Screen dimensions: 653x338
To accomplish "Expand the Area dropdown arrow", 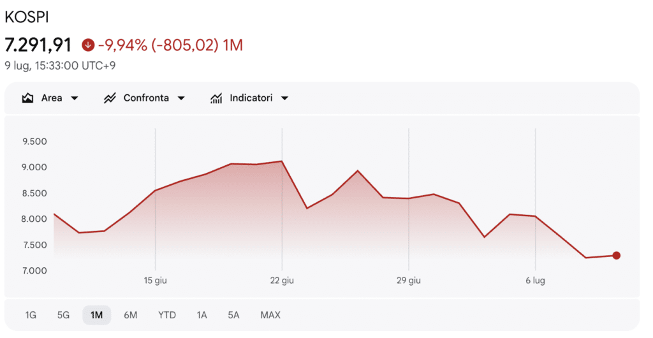I will [75, 99].
